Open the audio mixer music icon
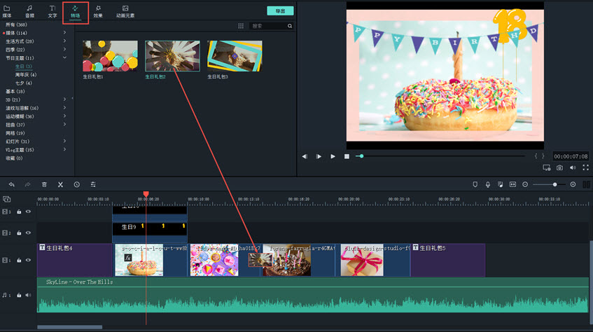 pos(501,184)
